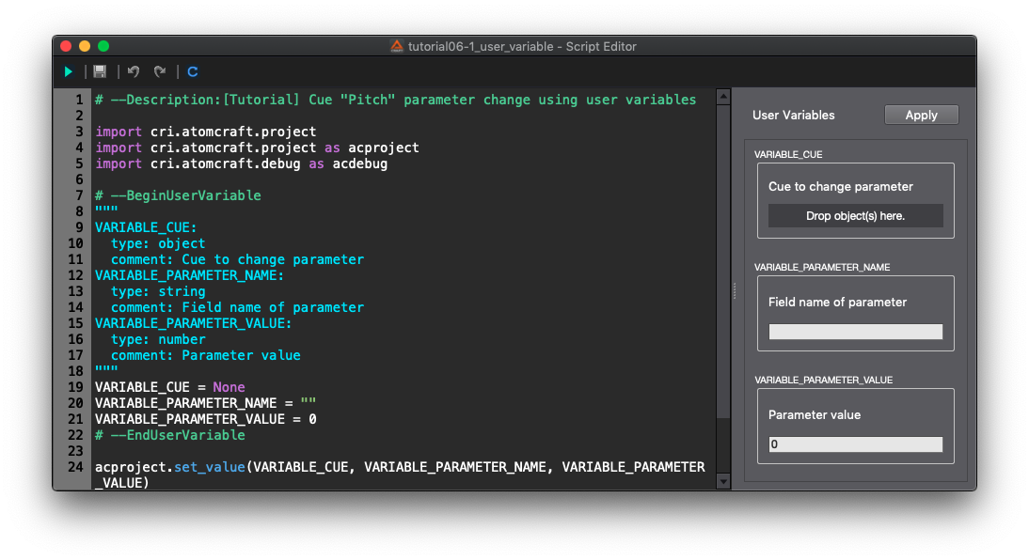
Task: Click the splitter handle between editor and panel
Action: coord(734,291)
